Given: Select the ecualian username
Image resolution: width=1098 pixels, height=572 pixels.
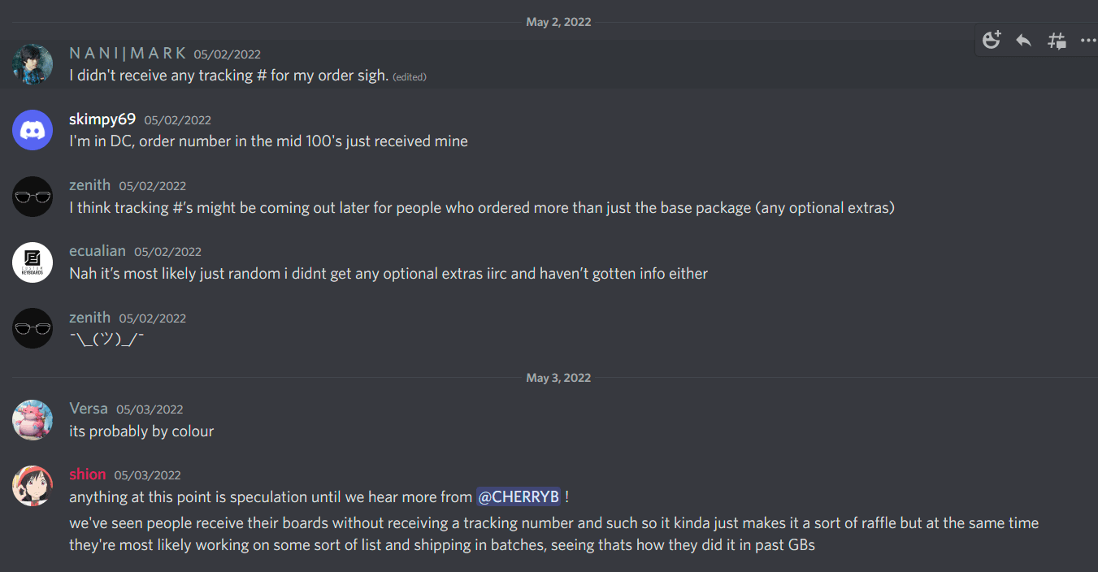Looking at the screenshot, I should [98, 251].
